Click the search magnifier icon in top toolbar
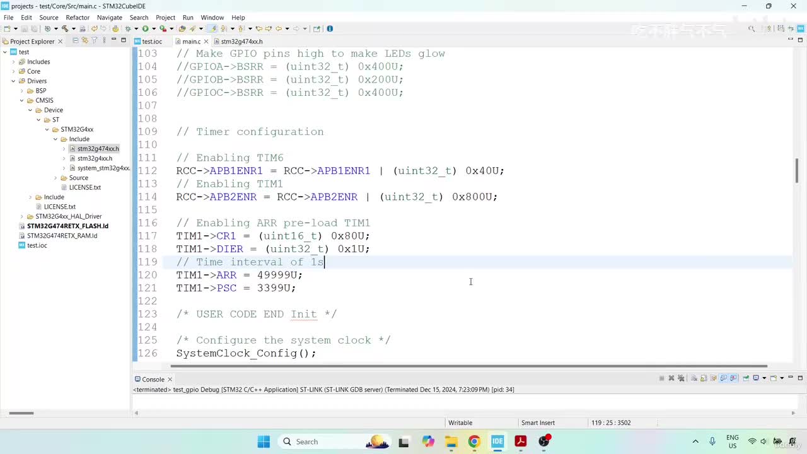 pyautogui.click(x=752, y=28)
